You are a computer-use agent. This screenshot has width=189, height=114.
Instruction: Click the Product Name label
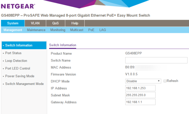point(61,54)
